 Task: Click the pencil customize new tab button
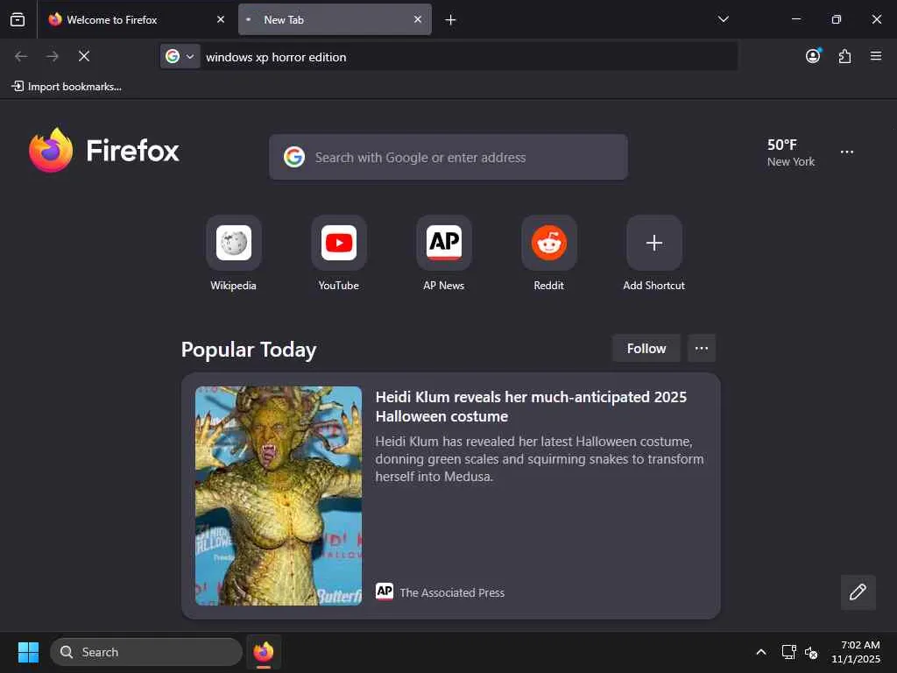[858, 592]
